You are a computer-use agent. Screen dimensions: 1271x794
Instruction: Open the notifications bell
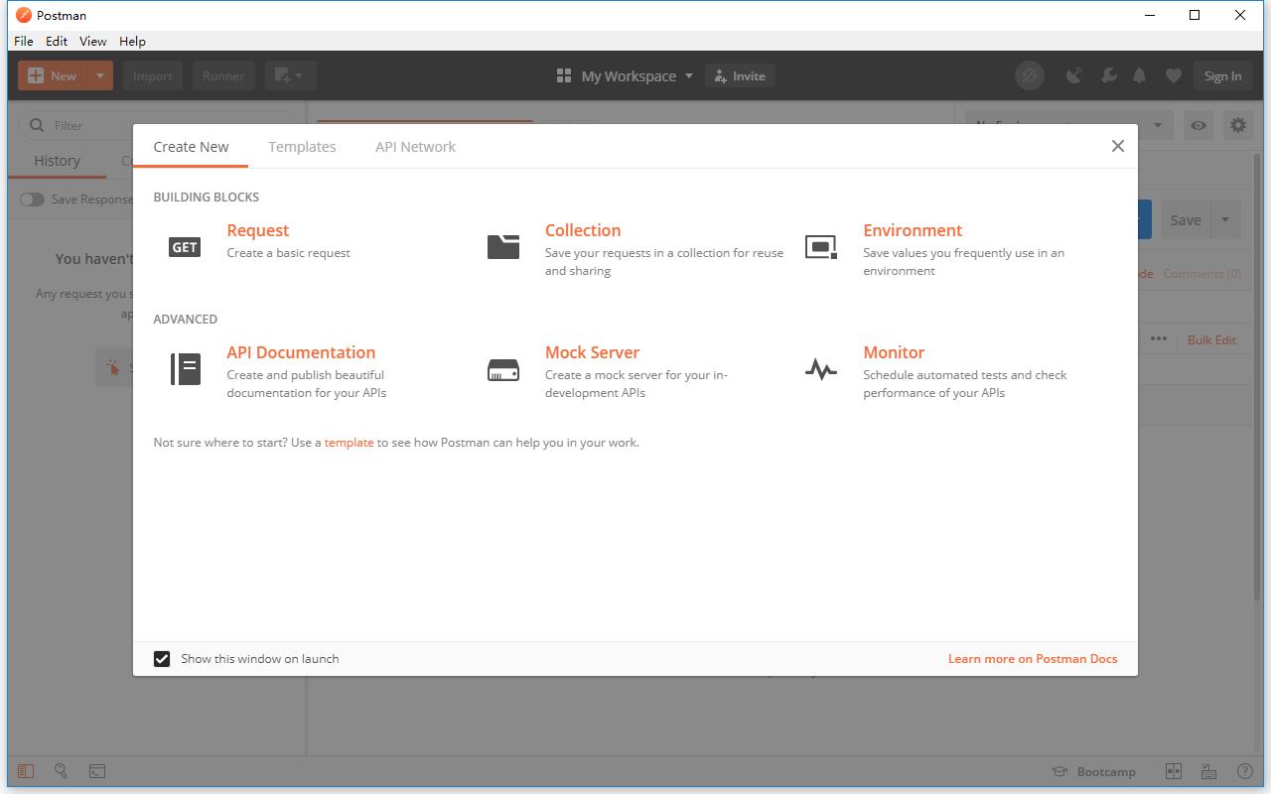tap(1140, 75)
